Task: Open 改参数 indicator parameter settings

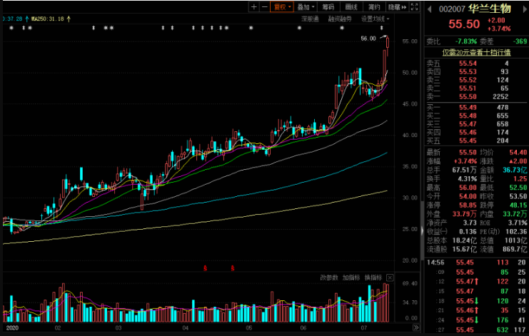Action: point(328,277)
